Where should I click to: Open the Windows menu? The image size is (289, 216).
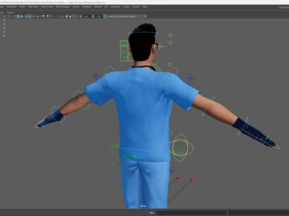pos(11,7)
